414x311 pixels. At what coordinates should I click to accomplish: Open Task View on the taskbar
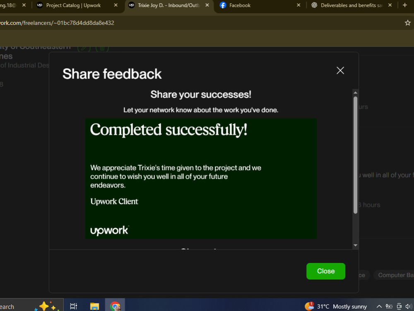(73, 306)
